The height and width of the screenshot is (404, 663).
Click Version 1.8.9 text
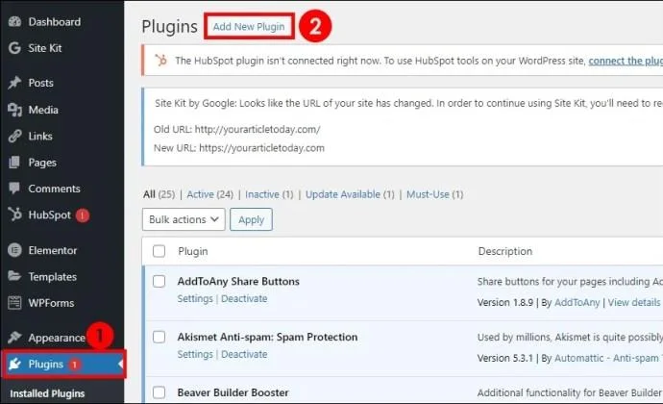505,302
